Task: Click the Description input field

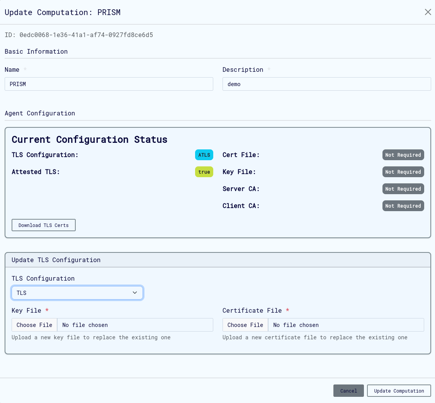Action: (326, 84)
